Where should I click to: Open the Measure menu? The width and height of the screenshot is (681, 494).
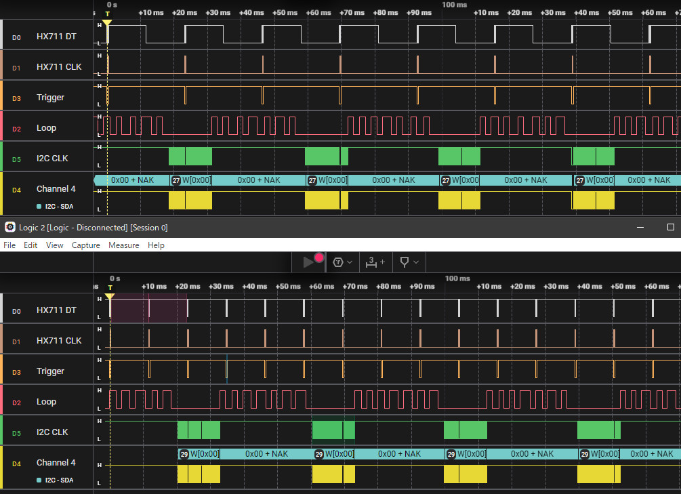point(124,245)
